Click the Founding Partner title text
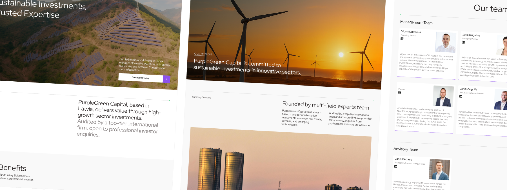Image resolution: width=507 pixels, height=190 pixels. coord(408,35)
